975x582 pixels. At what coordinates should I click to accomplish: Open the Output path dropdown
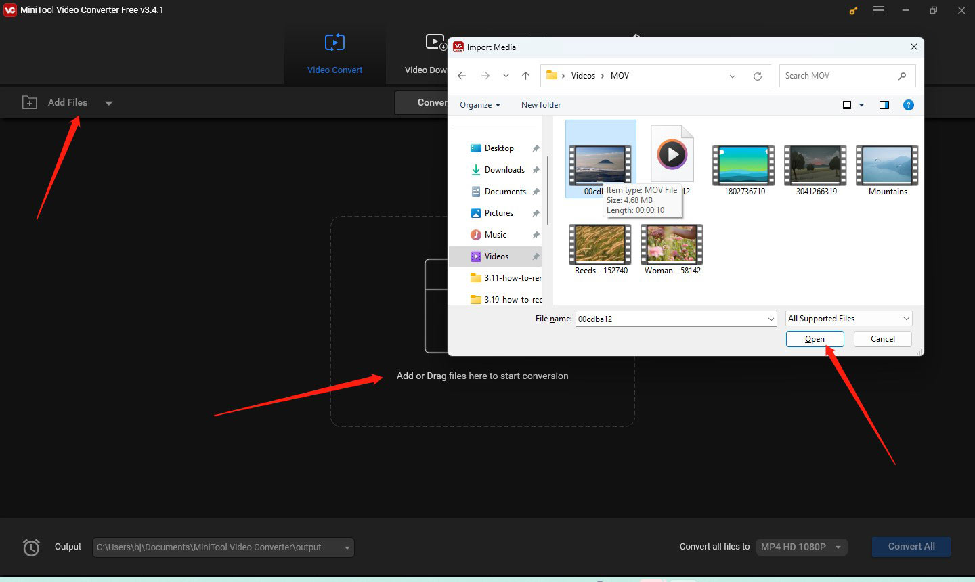click(347, 547)
